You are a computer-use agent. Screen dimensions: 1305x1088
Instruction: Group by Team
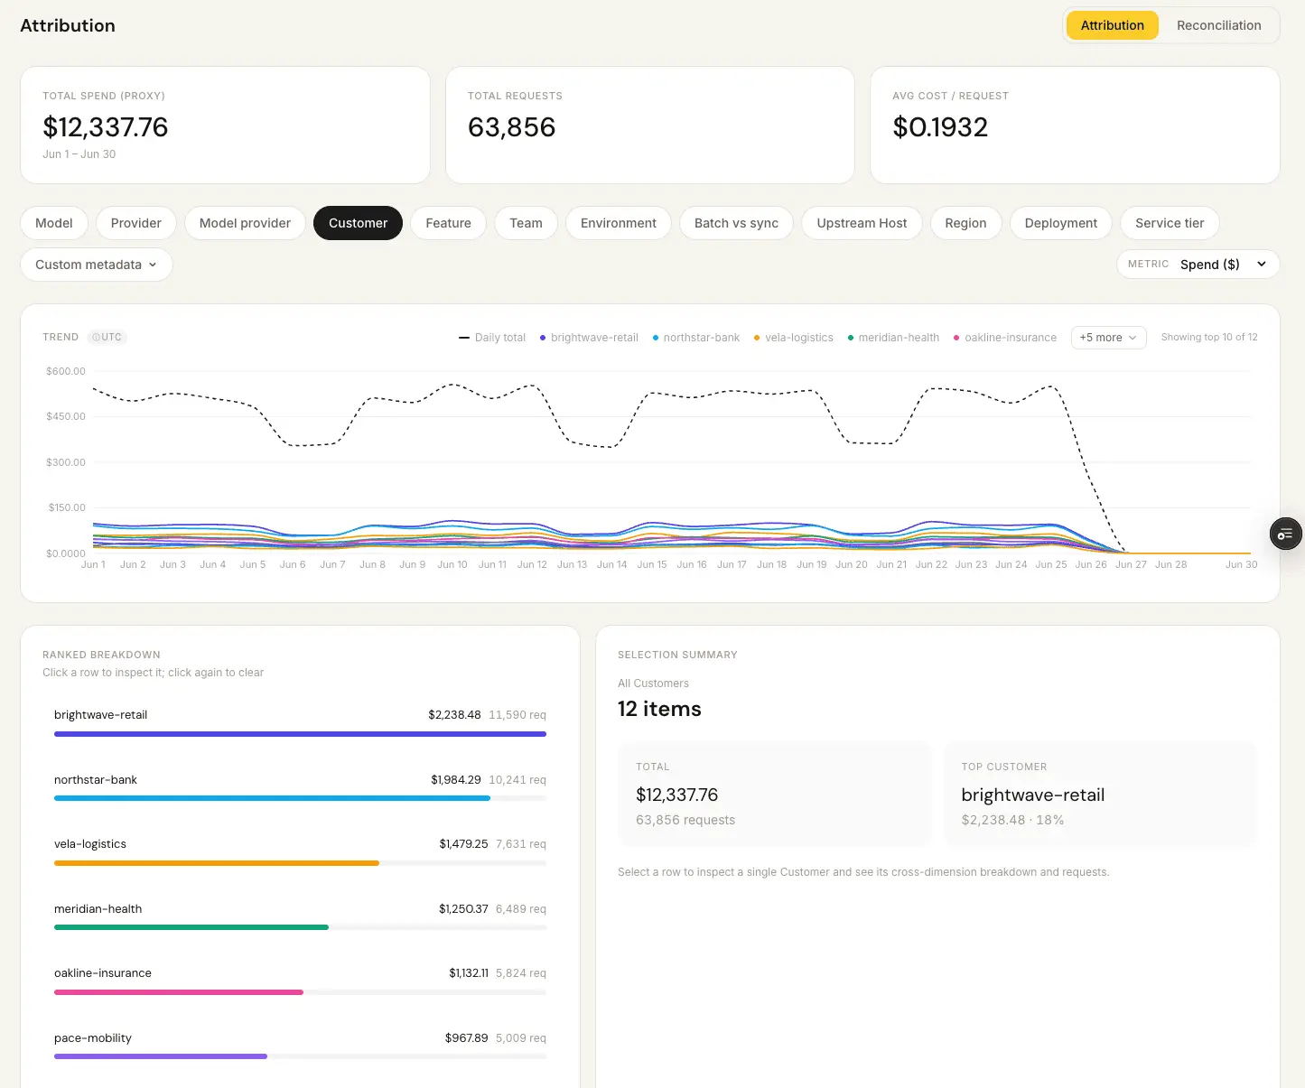coord(526,223)
